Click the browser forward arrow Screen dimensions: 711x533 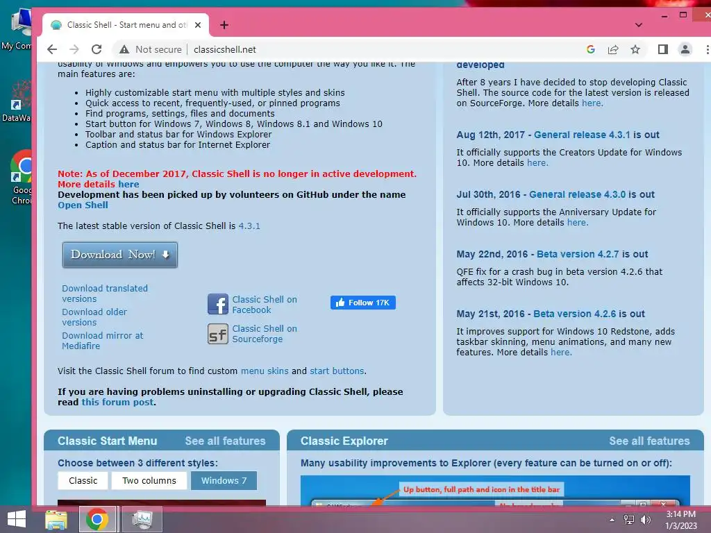[74, 49]
